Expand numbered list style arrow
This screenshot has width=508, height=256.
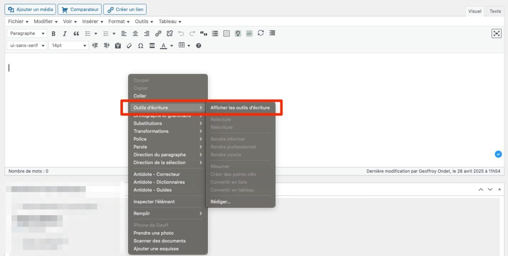pos(114,34)
